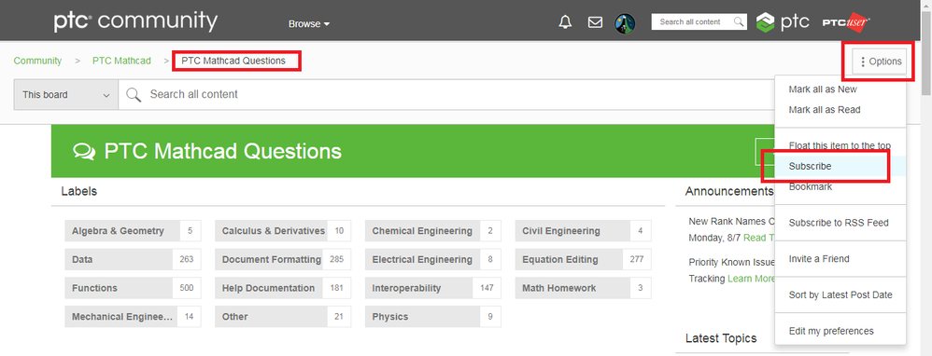The height and width of the screenshot is (356, 932).
Task: Click the PTC Community logo
Action: click(x=135, y=21)
